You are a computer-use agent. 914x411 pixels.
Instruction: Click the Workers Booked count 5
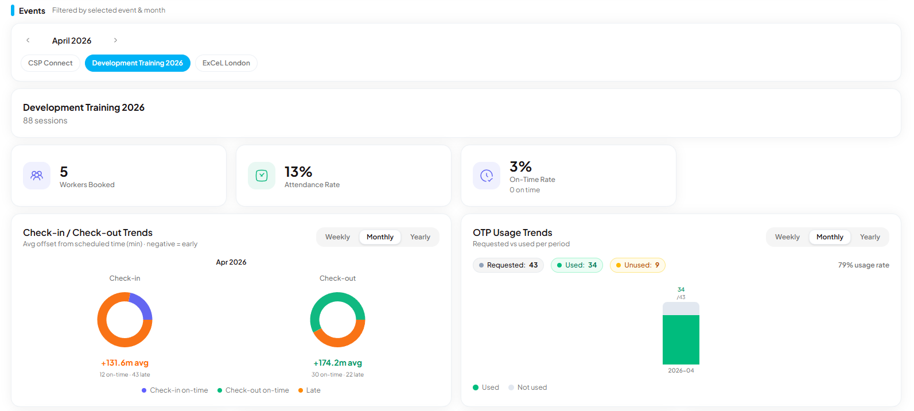pyautogui.click(x=64, y=172)
